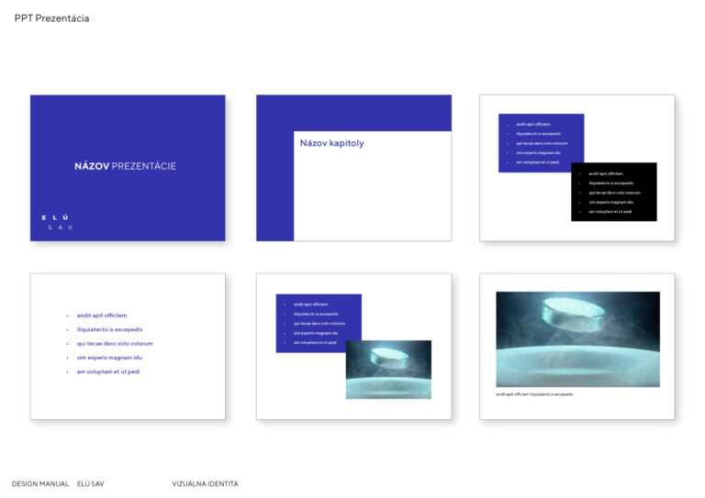
Task: Click 'sim experis magnam idu' on white slide
Action: (x=108, y=358)
